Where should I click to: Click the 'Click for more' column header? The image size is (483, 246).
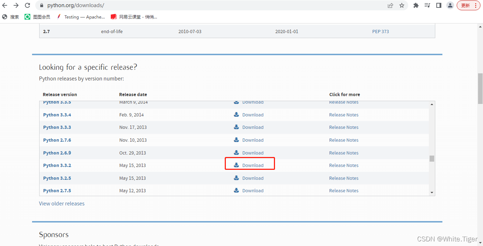click(x=344, y=94)
